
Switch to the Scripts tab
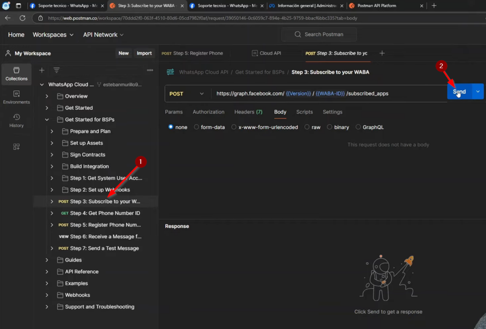click(x=304, y=112)
